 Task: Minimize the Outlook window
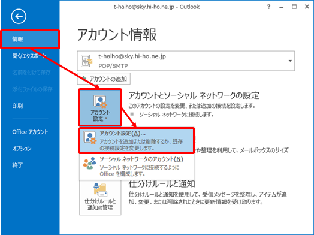(282, 7)
